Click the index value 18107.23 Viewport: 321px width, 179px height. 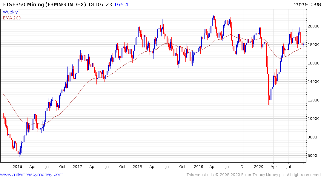(x=100, y=4)
